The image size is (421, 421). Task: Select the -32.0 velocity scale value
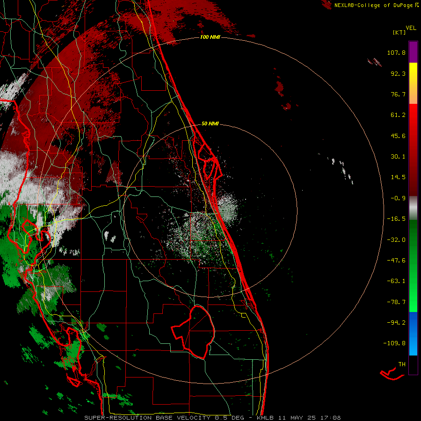pos(396,240)
